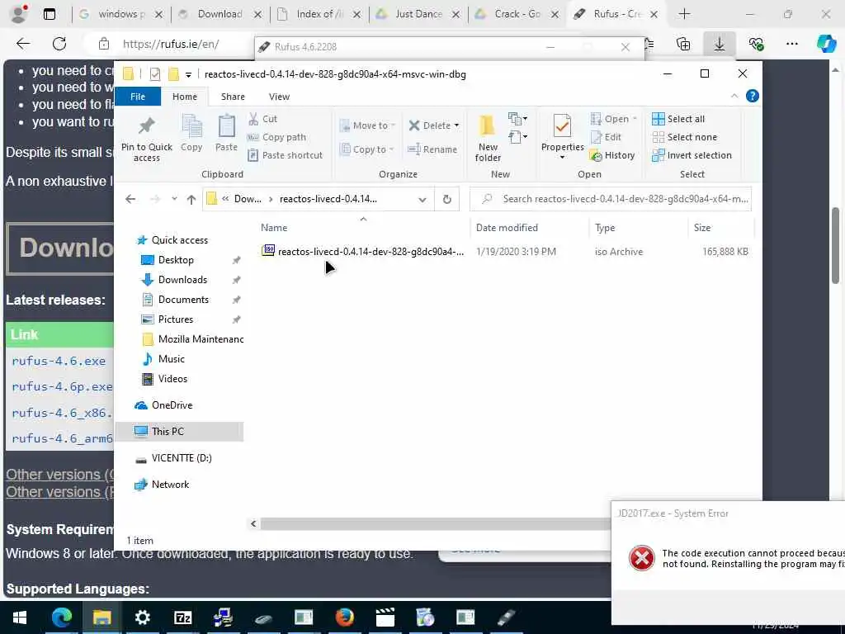Open Network in navigation pane
845x634 pixels.
(170, 484)
